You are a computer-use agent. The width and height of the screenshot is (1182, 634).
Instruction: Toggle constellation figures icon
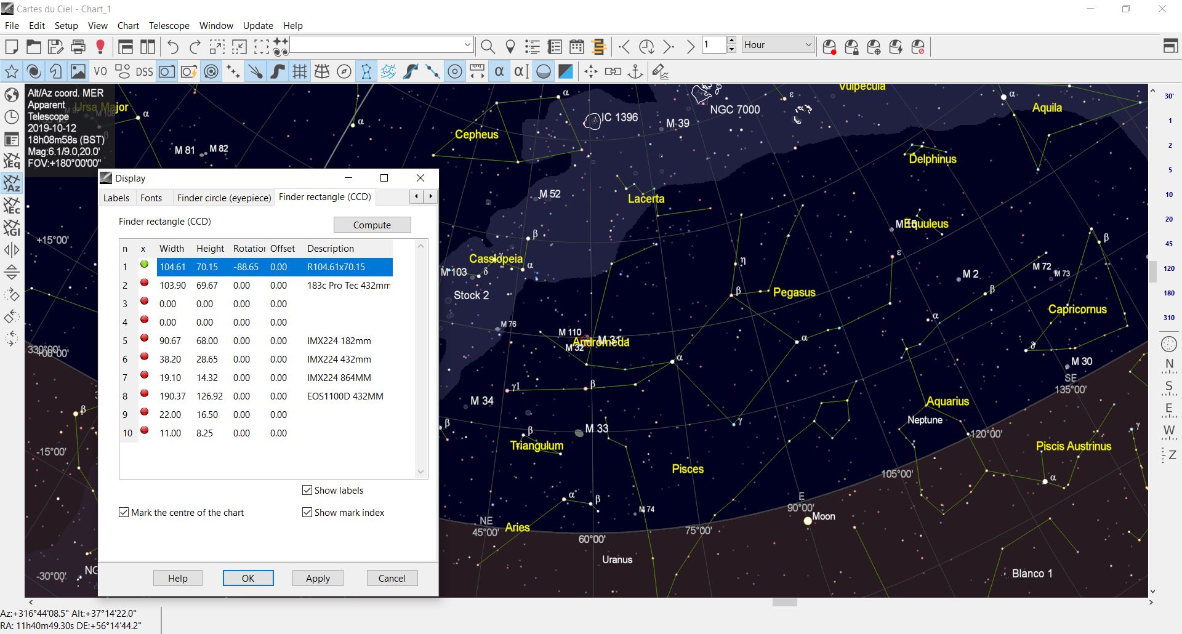[x=366, y=72]
